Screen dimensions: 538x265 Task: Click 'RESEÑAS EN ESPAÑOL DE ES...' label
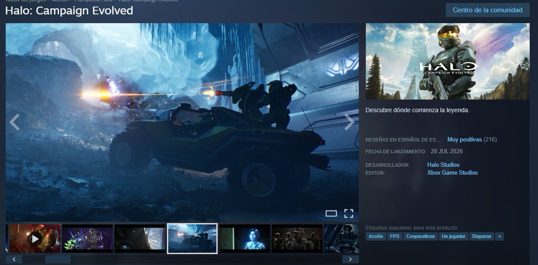(403, 140)
